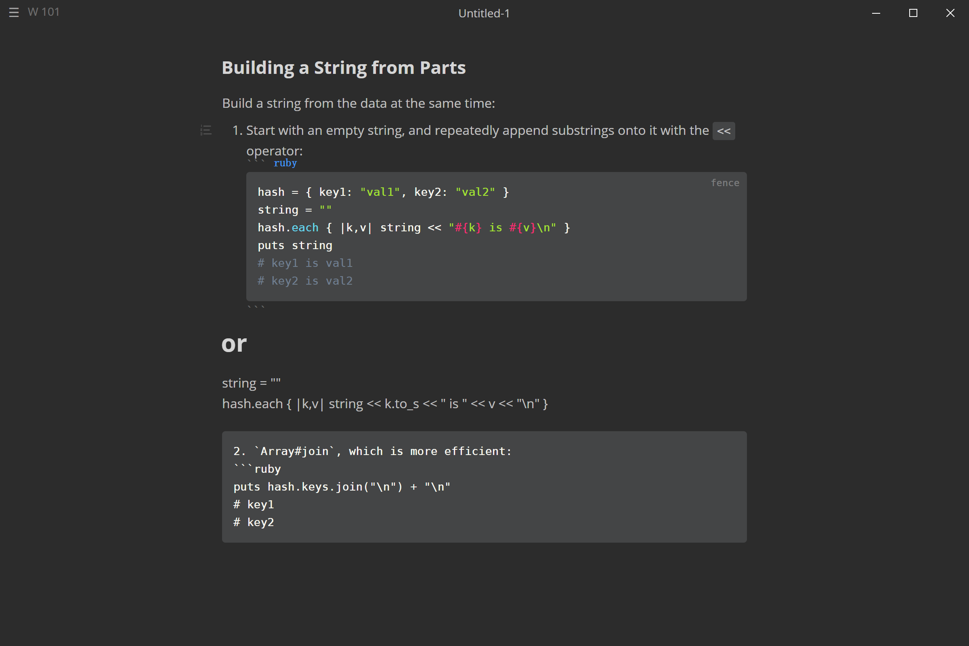
Task: Click the closing ``` fence marker
Action: tap(256, 307)
